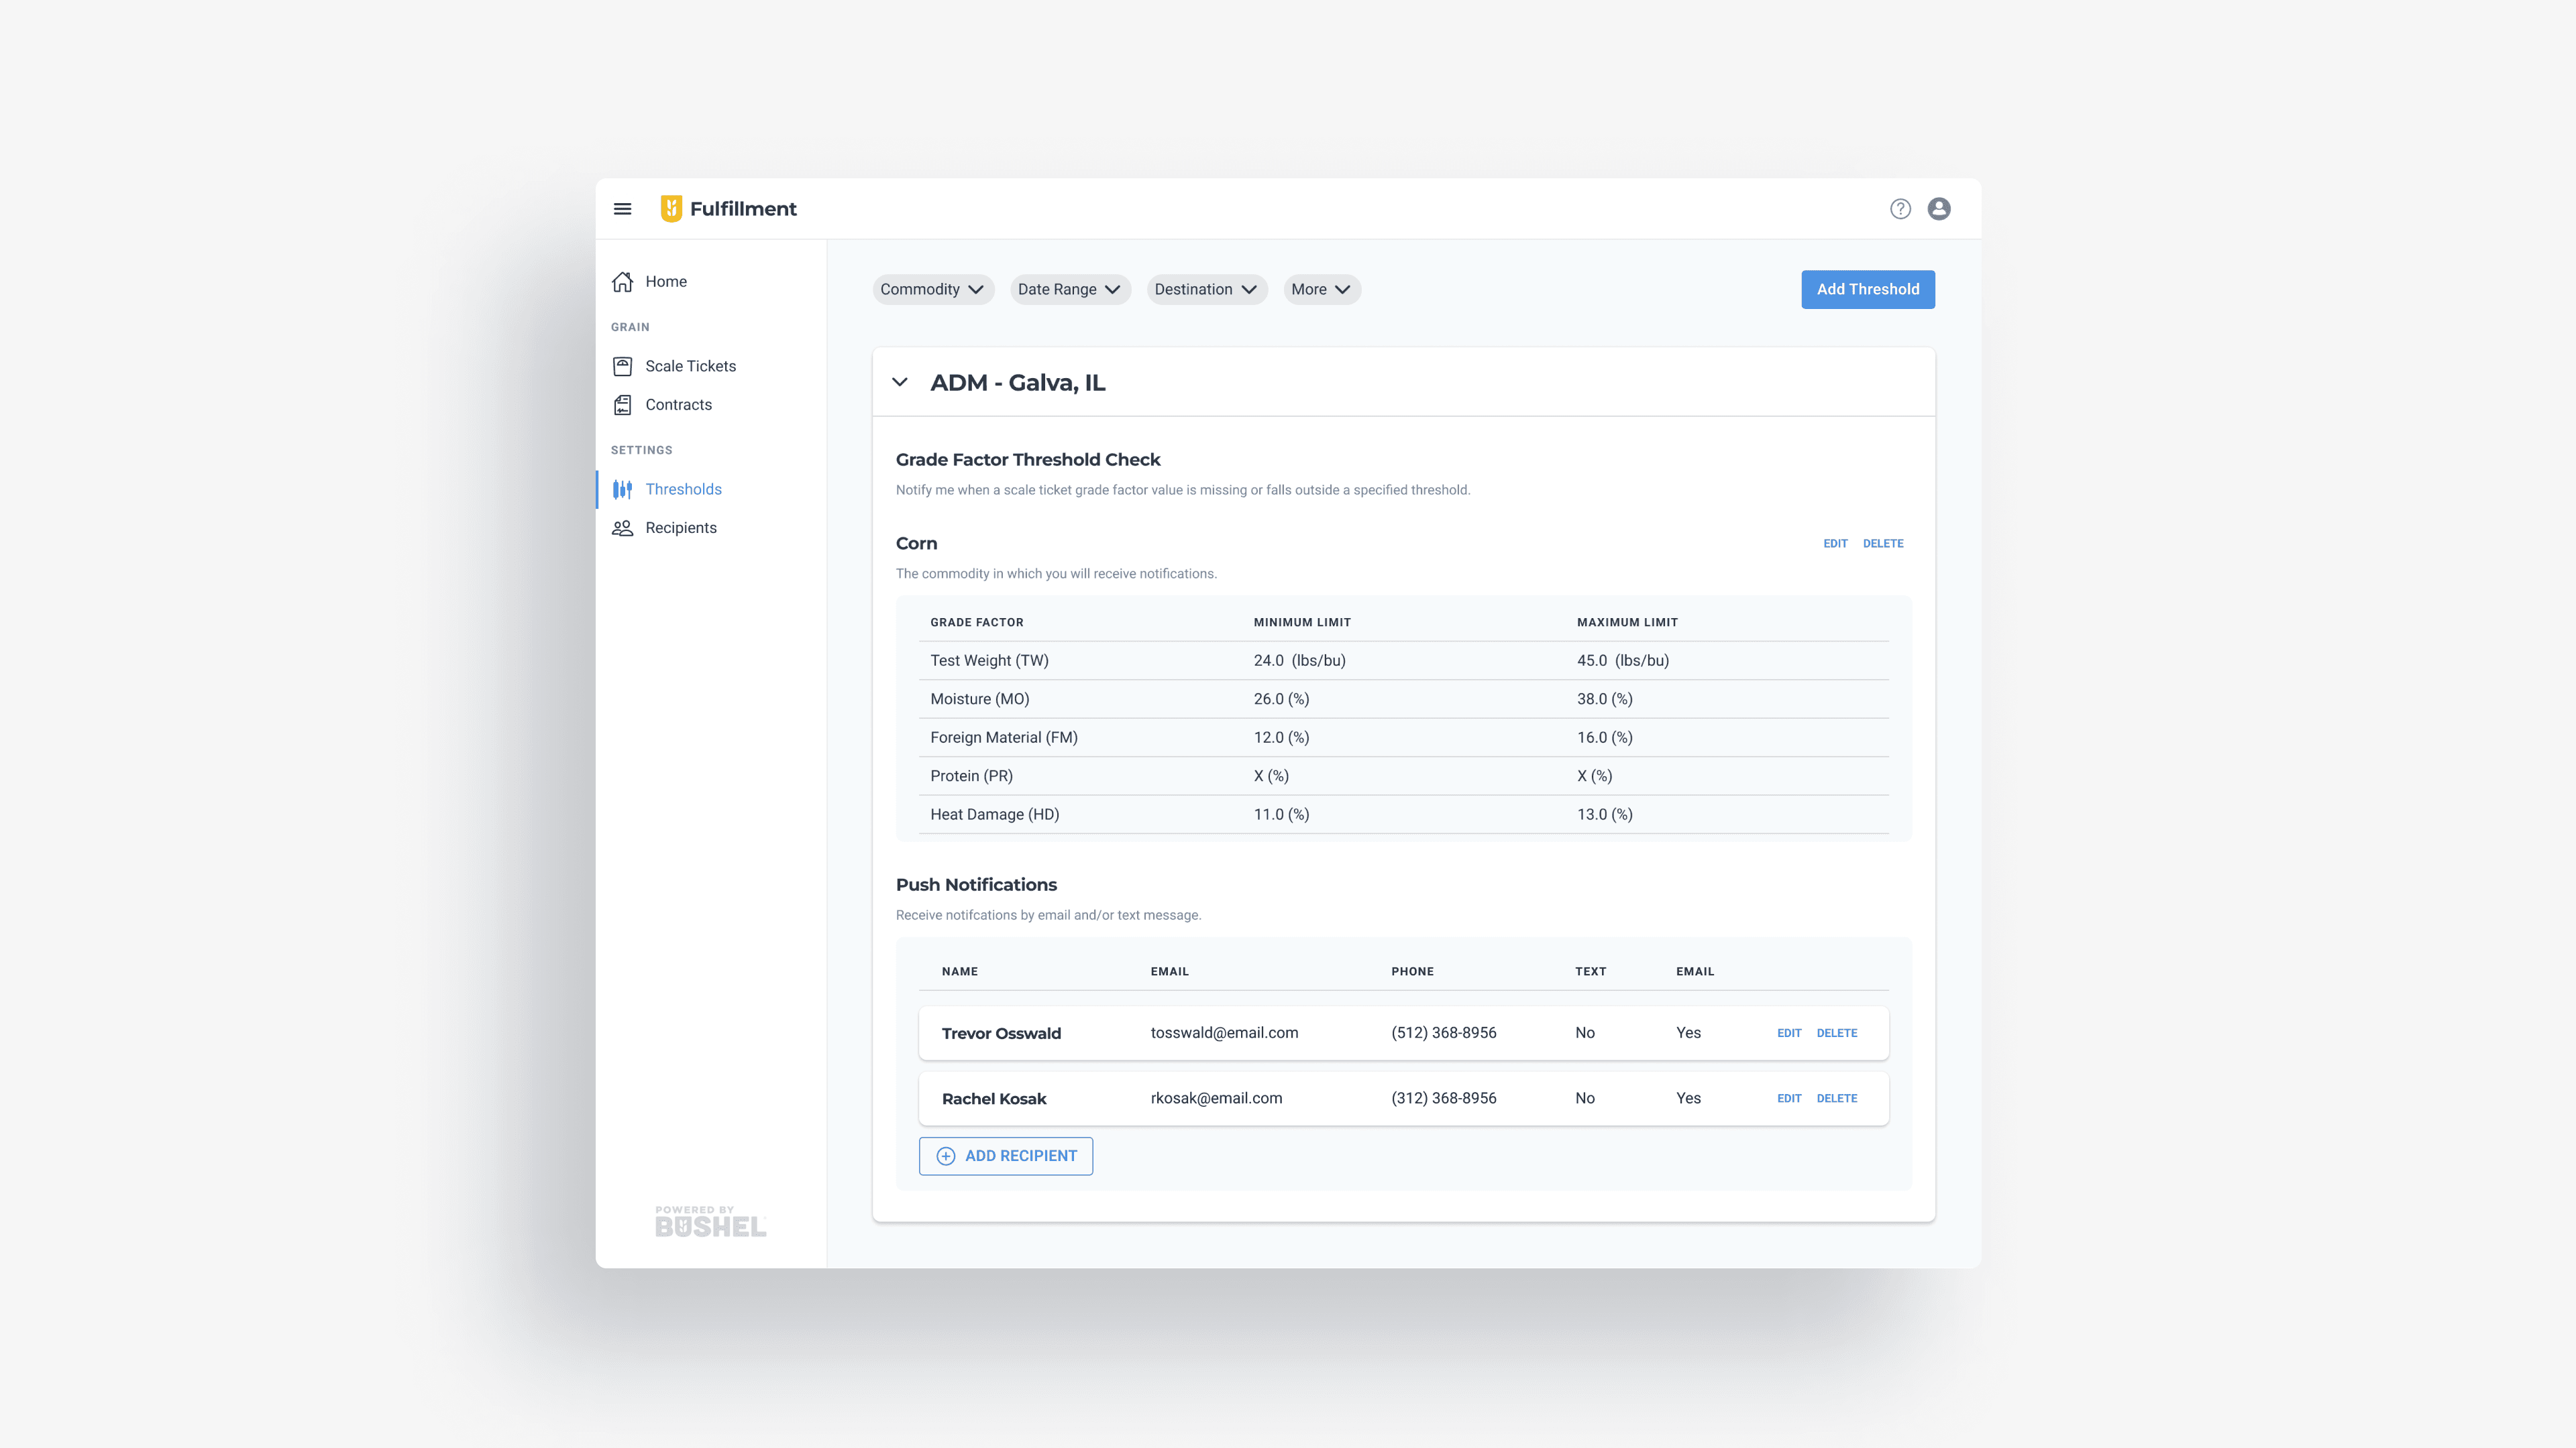
Task: Click the Heat Damage (HD) grade factor
Action: pyautogui.click(x=995, y=814)
